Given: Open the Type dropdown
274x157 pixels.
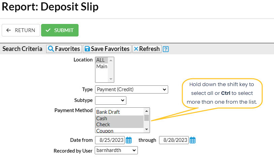Looking at the screenshot, I should click(131, 89).
